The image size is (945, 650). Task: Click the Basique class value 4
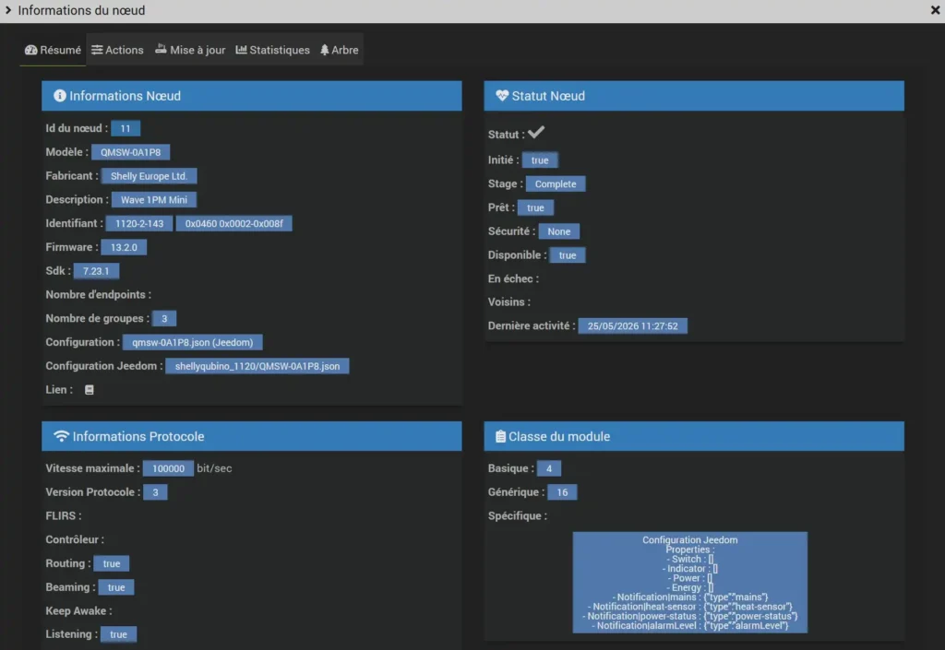pyautogui.click(x=548, y=468)
